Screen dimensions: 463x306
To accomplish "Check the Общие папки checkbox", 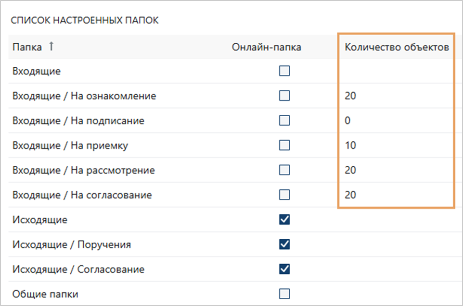I will [x=284, y=294].
